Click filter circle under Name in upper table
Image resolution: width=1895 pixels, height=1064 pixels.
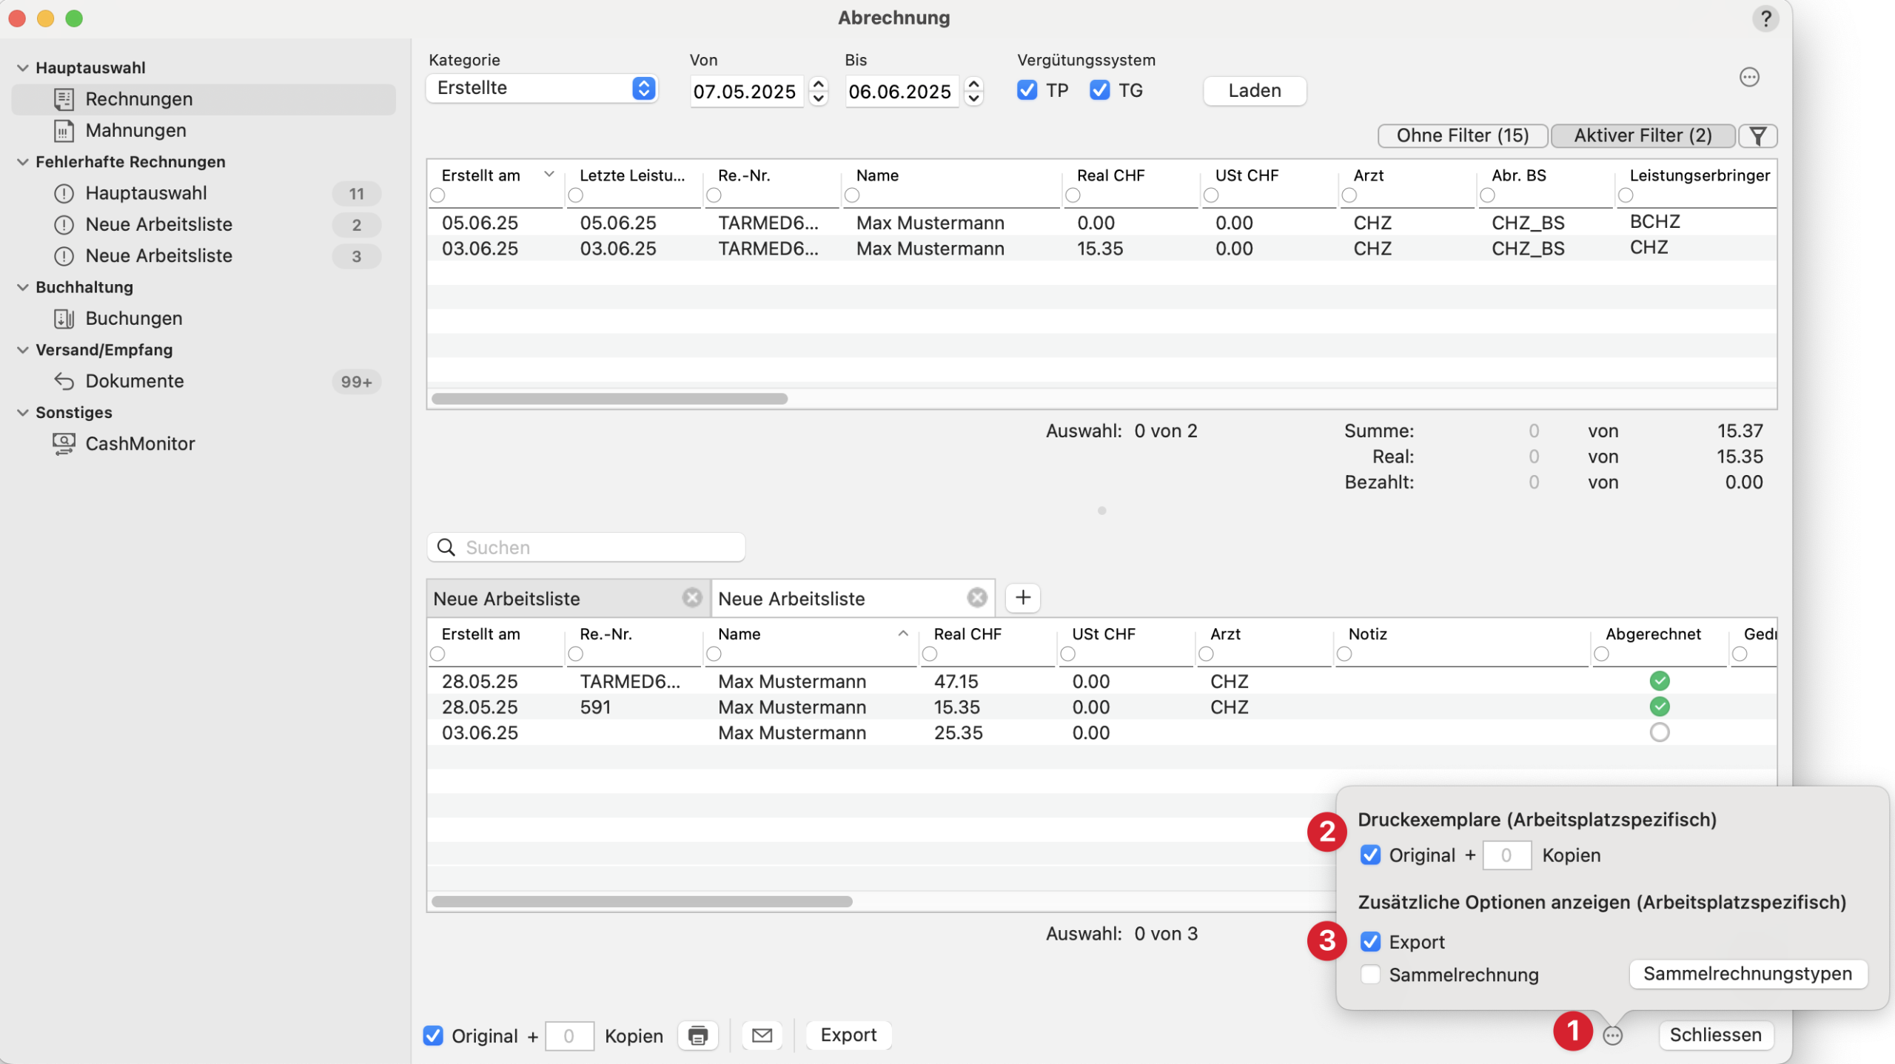[x=852, y=195]
